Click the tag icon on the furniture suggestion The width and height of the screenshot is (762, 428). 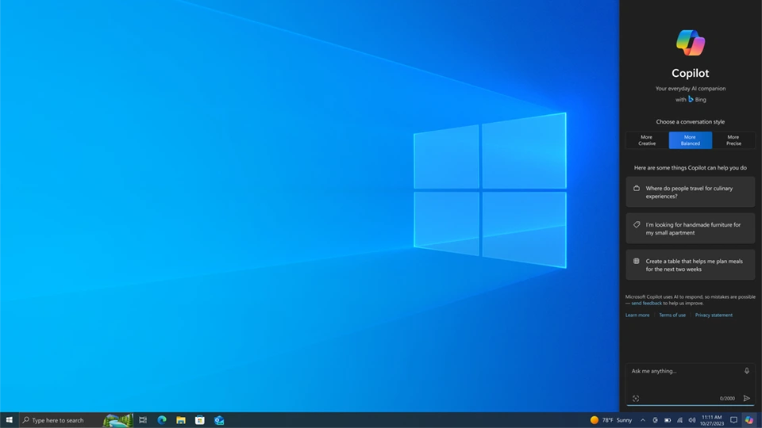pyautogui.click(x=636, y=224)
